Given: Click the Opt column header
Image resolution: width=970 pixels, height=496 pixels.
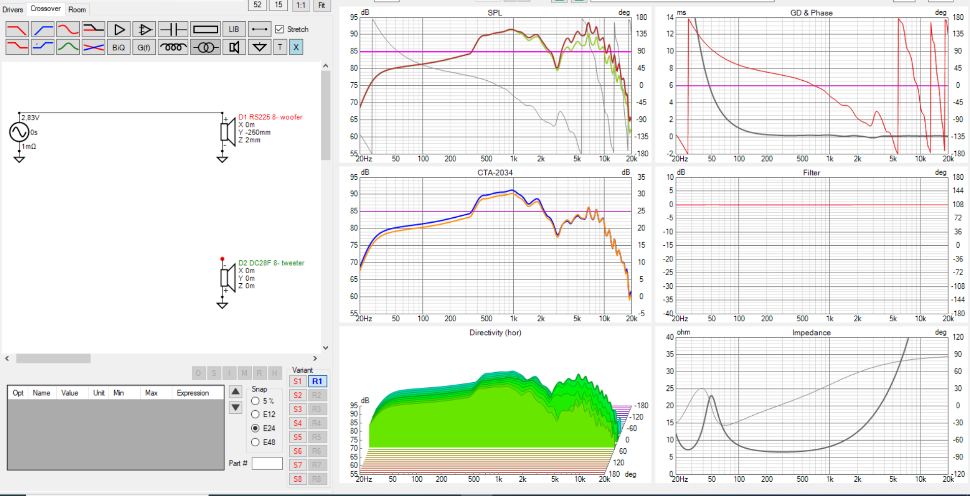Looking at the screenshot, I should point(18,393).
